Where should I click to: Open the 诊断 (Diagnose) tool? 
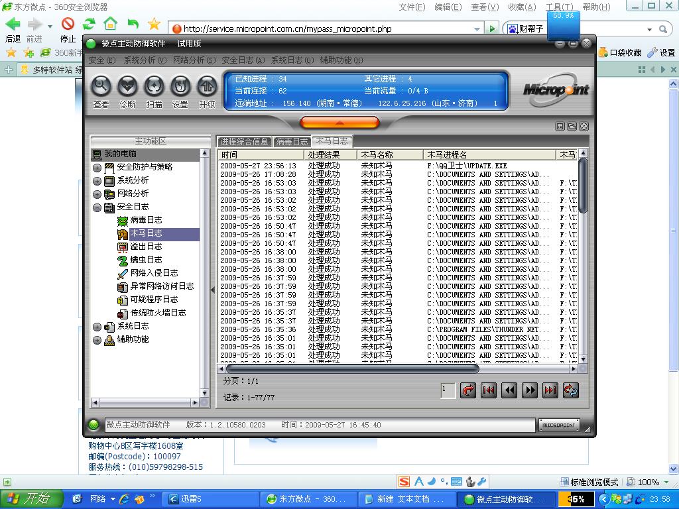(x=127, y=86)
